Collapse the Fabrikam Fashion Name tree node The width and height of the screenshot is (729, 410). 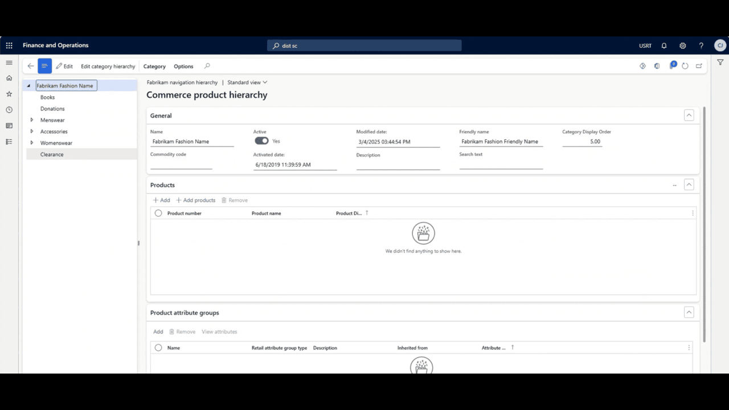(x=29, y=85)
